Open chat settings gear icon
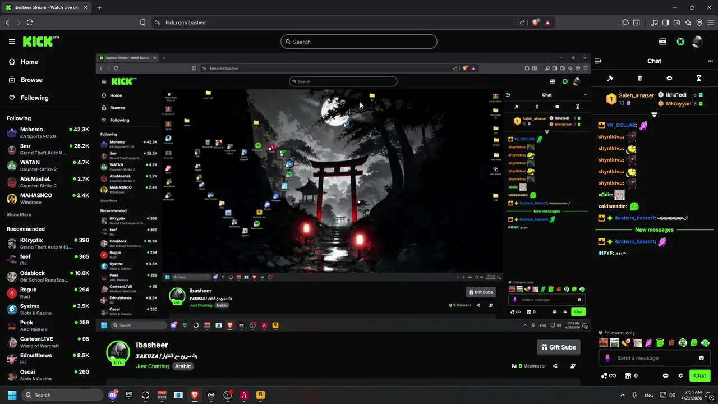The height and width of the screenshot is (404, 718). tap(680, 375)
